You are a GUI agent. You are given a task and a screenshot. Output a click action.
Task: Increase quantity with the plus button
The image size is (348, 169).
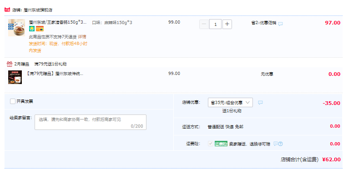(x=227, y=25)
